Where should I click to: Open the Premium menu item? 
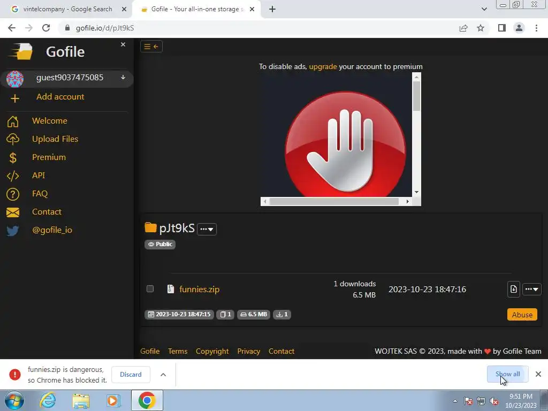[x=49, y=157]
